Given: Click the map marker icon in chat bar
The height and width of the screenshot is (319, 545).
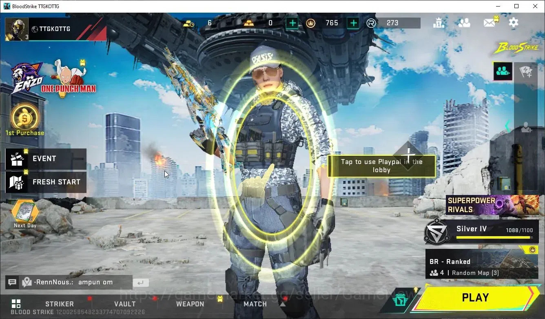Looking at the screenshot, I should (x=27, y=282).
